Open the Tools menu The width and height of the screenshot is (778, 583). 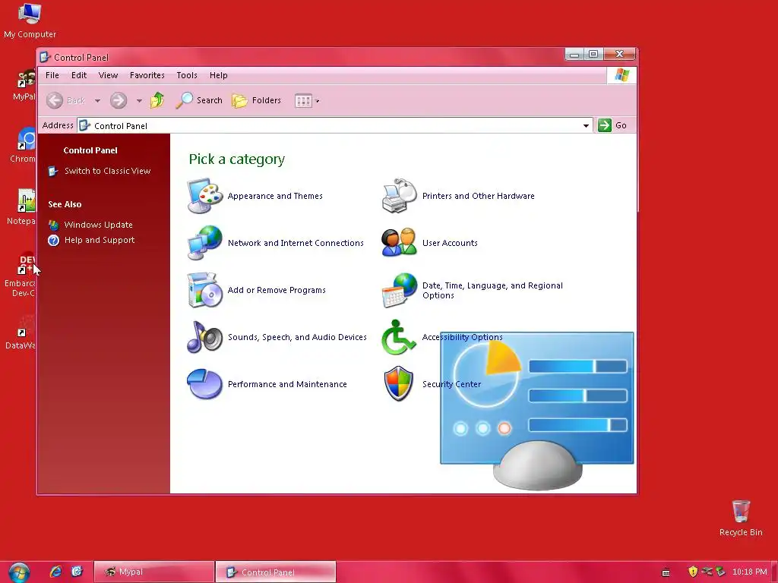tap(187, 75)
